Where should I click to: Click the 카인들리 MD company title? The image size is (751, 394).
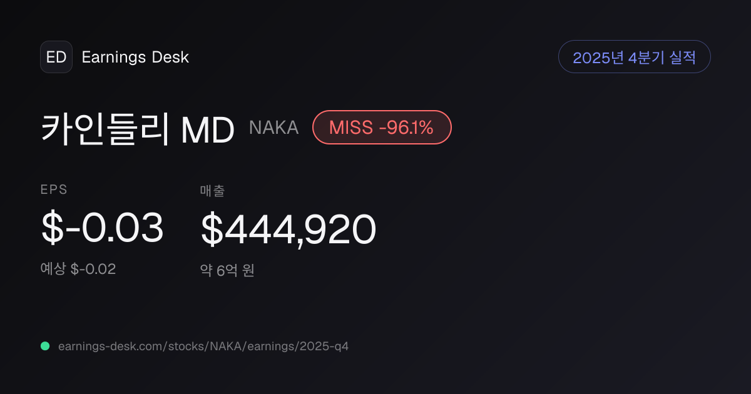point(138,128)
